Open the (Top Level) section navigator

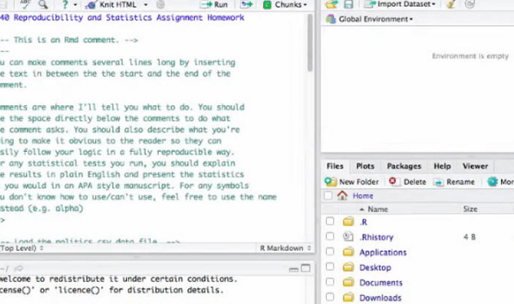click(x=22, y=248)
